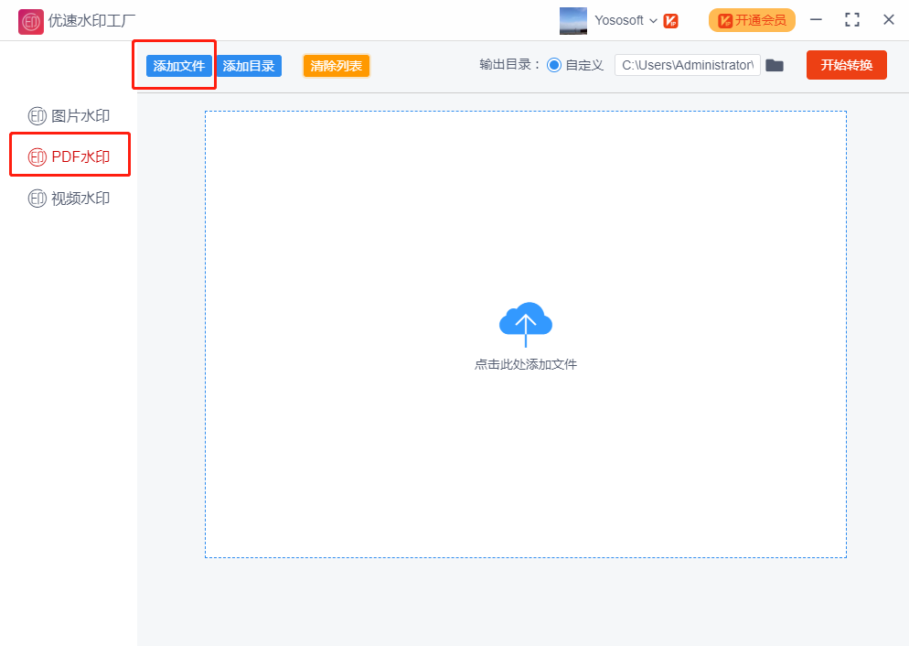
Task: Click the VIP badge next to Yososoft
Action: tap(670, 21)
